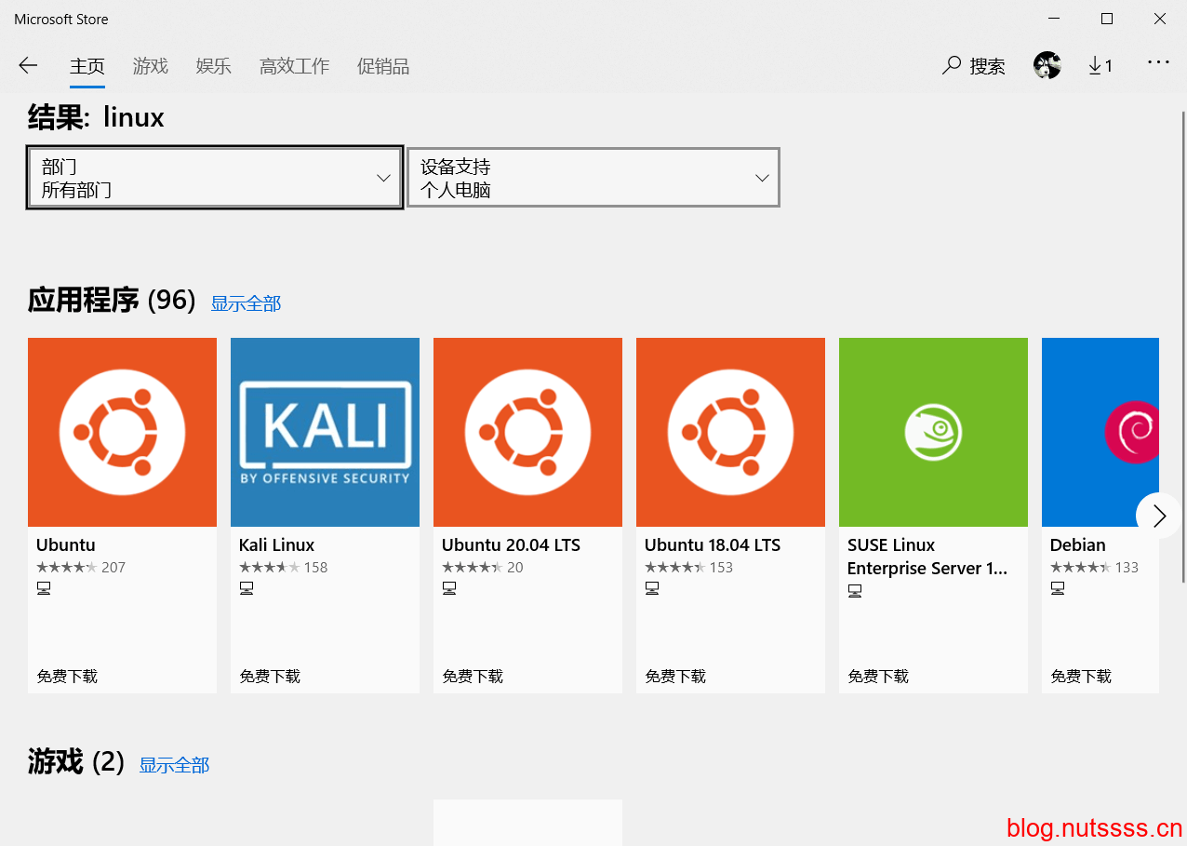1187x846 pixels.
Task: Click 免费下载 under Ubuntu 20.04 LTS
Action: pos(473,677)
